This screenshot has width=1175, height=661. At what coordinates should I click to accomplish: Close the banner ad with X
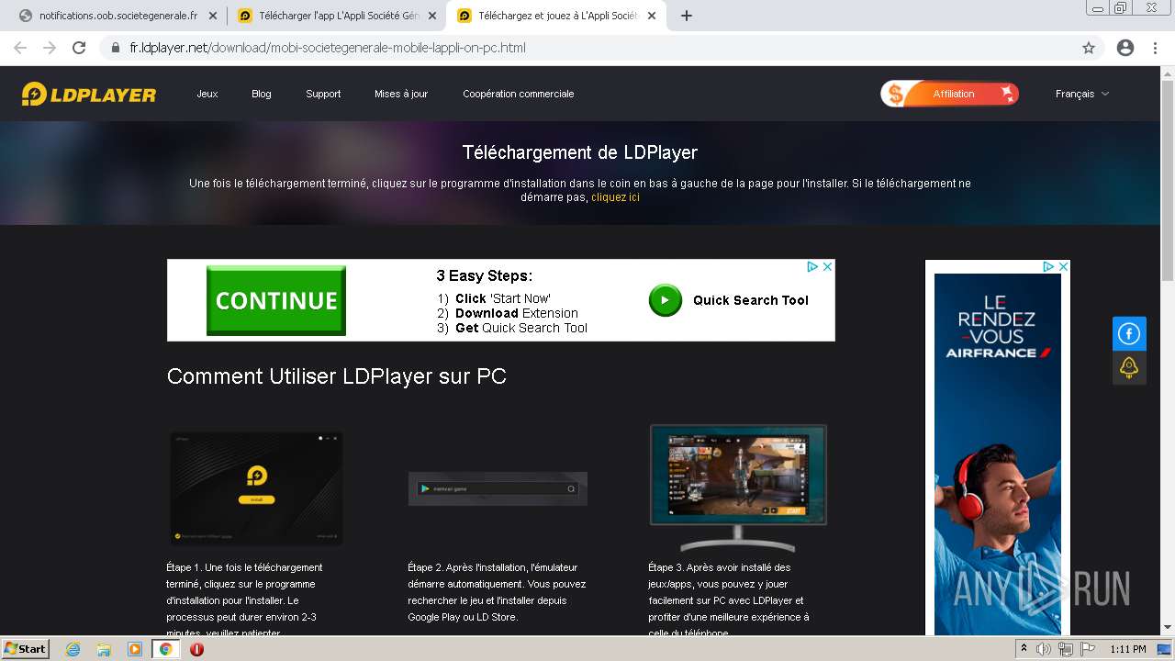[827, 266]
